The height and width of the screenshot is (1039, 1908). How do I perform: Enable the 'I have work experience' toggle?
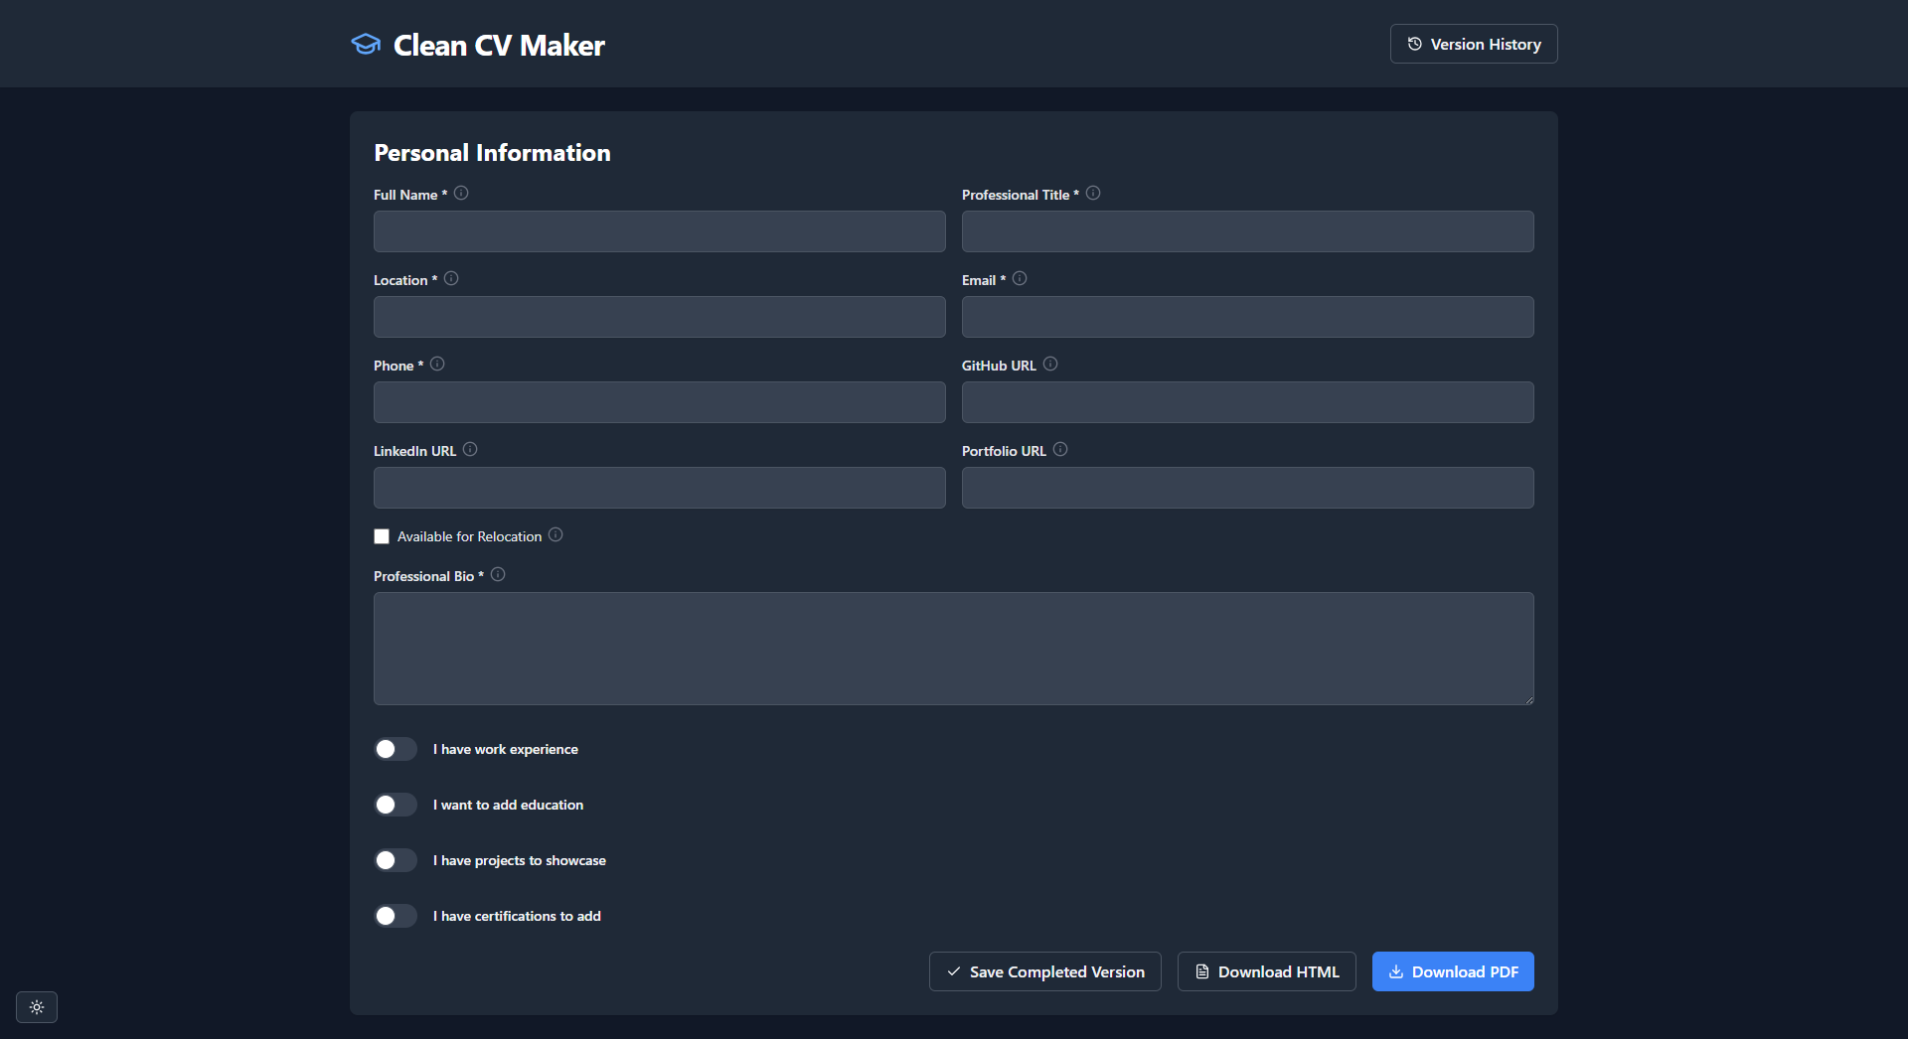click(395, 749)
